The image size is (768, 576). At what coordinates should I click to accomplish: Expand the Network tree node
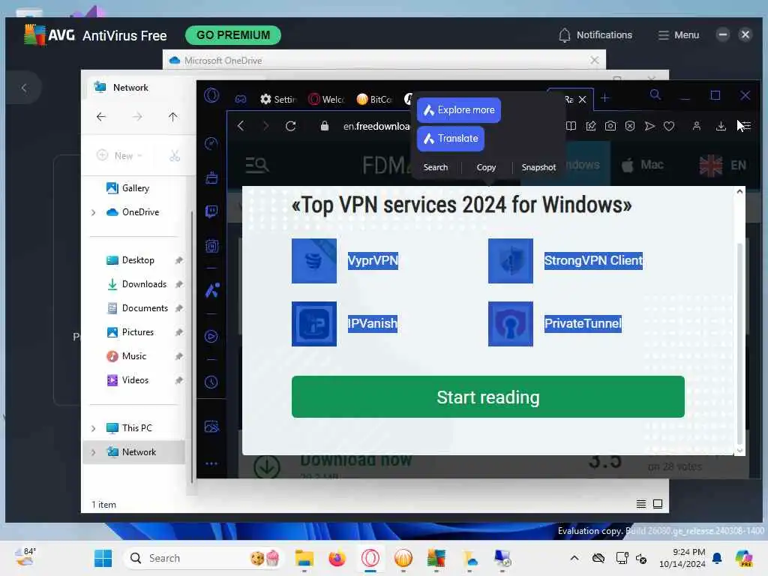[93, 452]
